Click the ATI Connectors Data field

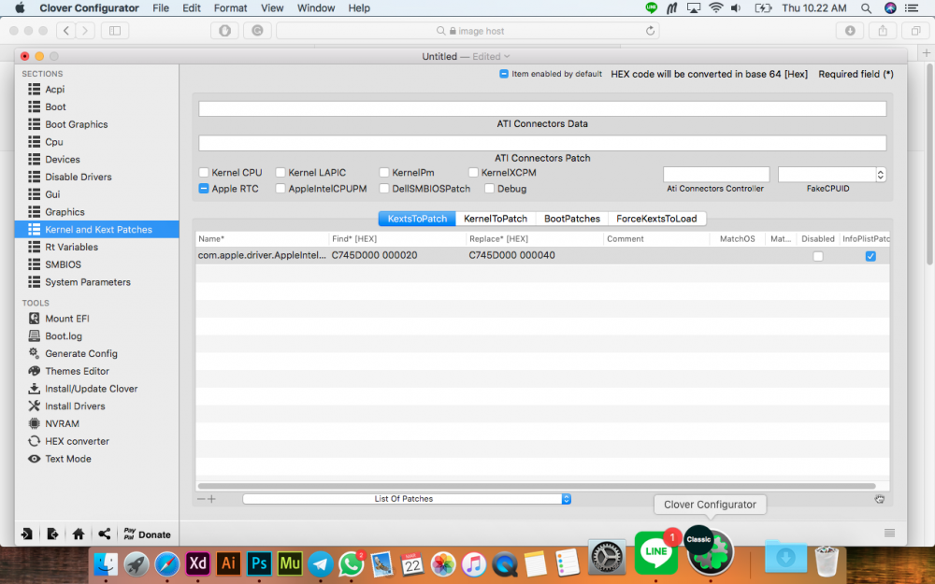pos(542,108)
